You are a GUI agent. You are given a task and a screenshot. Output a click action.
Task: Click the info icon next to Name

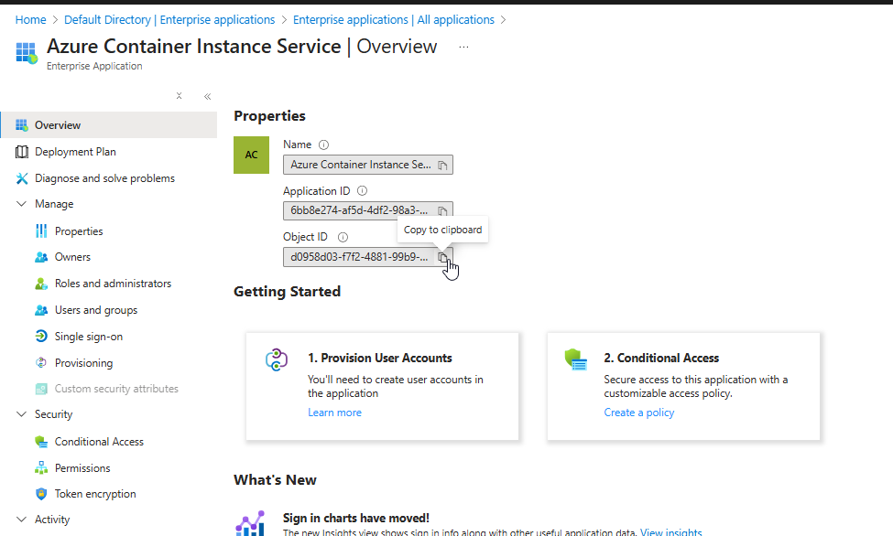pyautogui.click(x=323, y=145)
